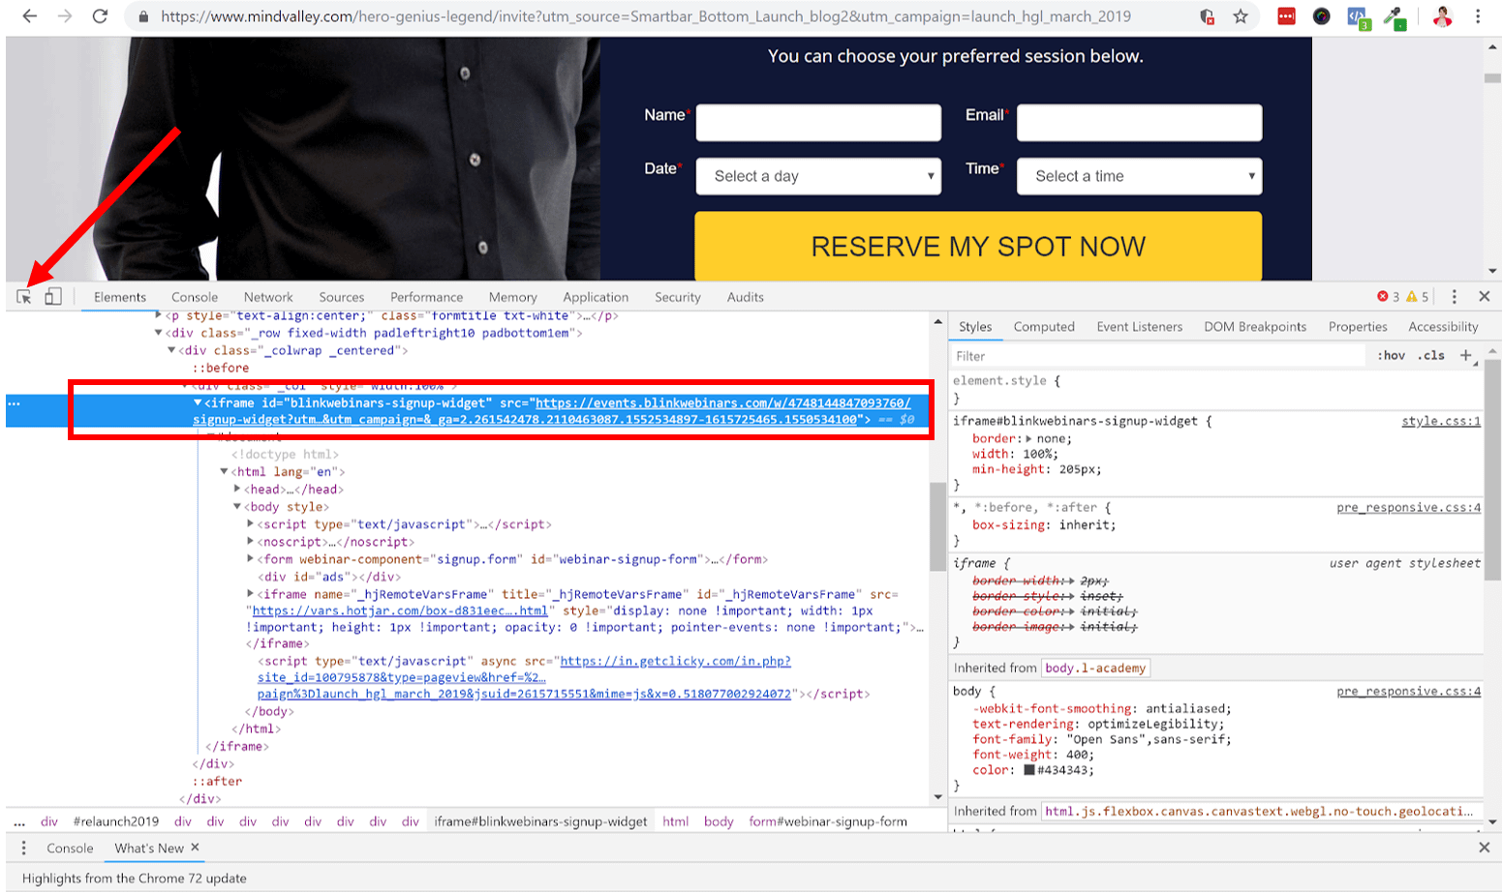The image size is (1502, 892).
Task: Reload the page with the refresh icon
Action: coord(100,16)
